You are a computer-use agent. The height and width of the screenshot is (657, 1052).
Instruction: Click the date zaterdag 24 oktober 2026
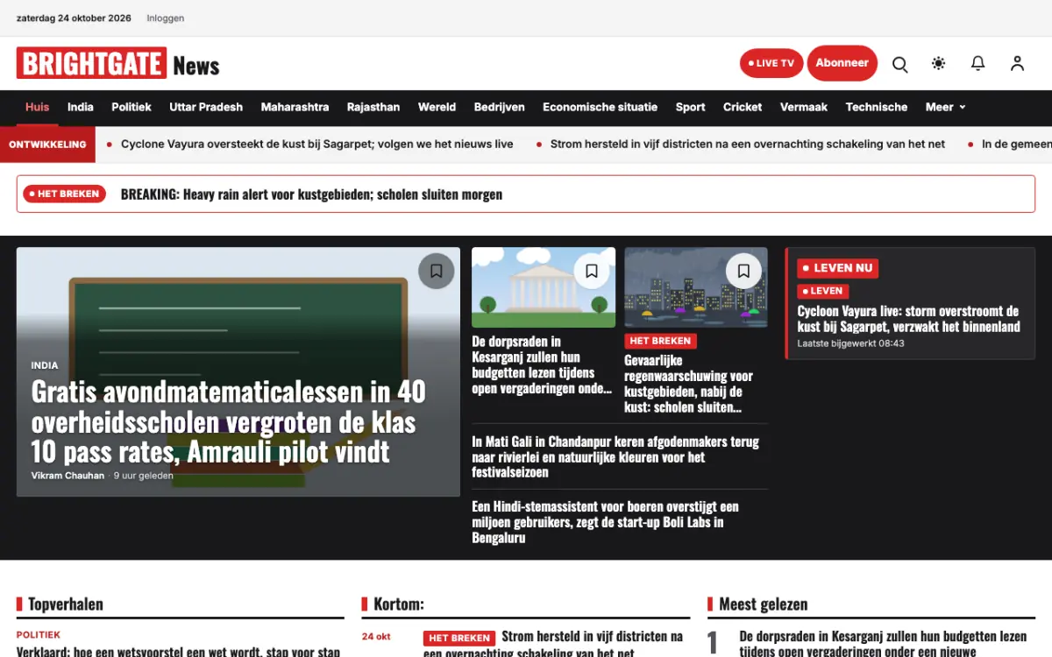point(74,18)
